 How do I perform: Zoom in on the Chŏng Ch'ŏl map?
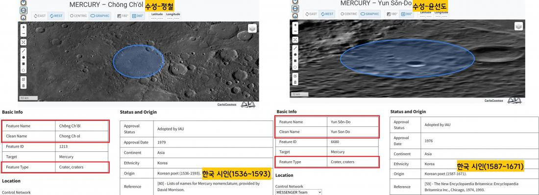coord(24,27)
